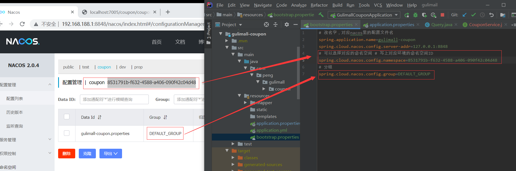Image resolution: width=516 pixels, height=171 pixels.
Task: Click the Git commit green checkmark
Action: click(x=474, y=15)
